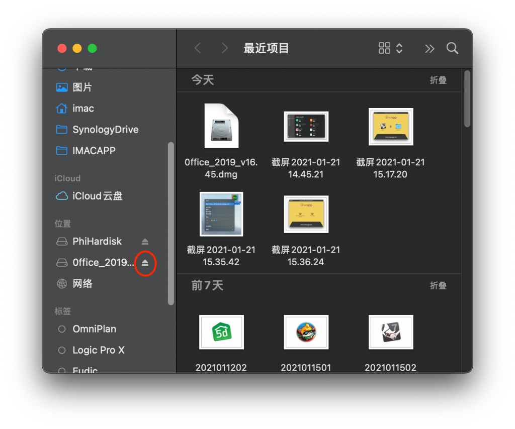The image size is (515, 429).
Task: Click the label 截屏 2021-01-21 15.17.20
Action: click(x=390, y=168)
